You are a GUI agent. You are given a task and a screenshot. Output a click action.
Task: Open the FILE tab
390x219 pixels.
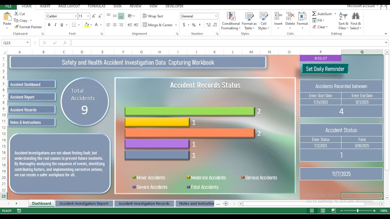click(9, 6)
